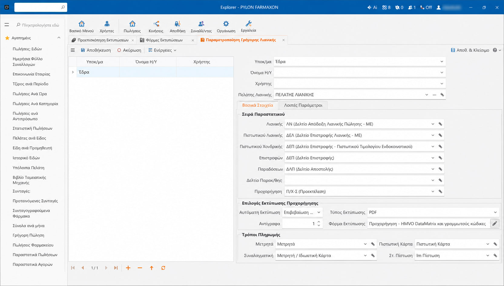The width and height of the screenshot is (504, 286).
Task: Open the Χρήστες toolbar icon
Action: [x=107, y=24]
